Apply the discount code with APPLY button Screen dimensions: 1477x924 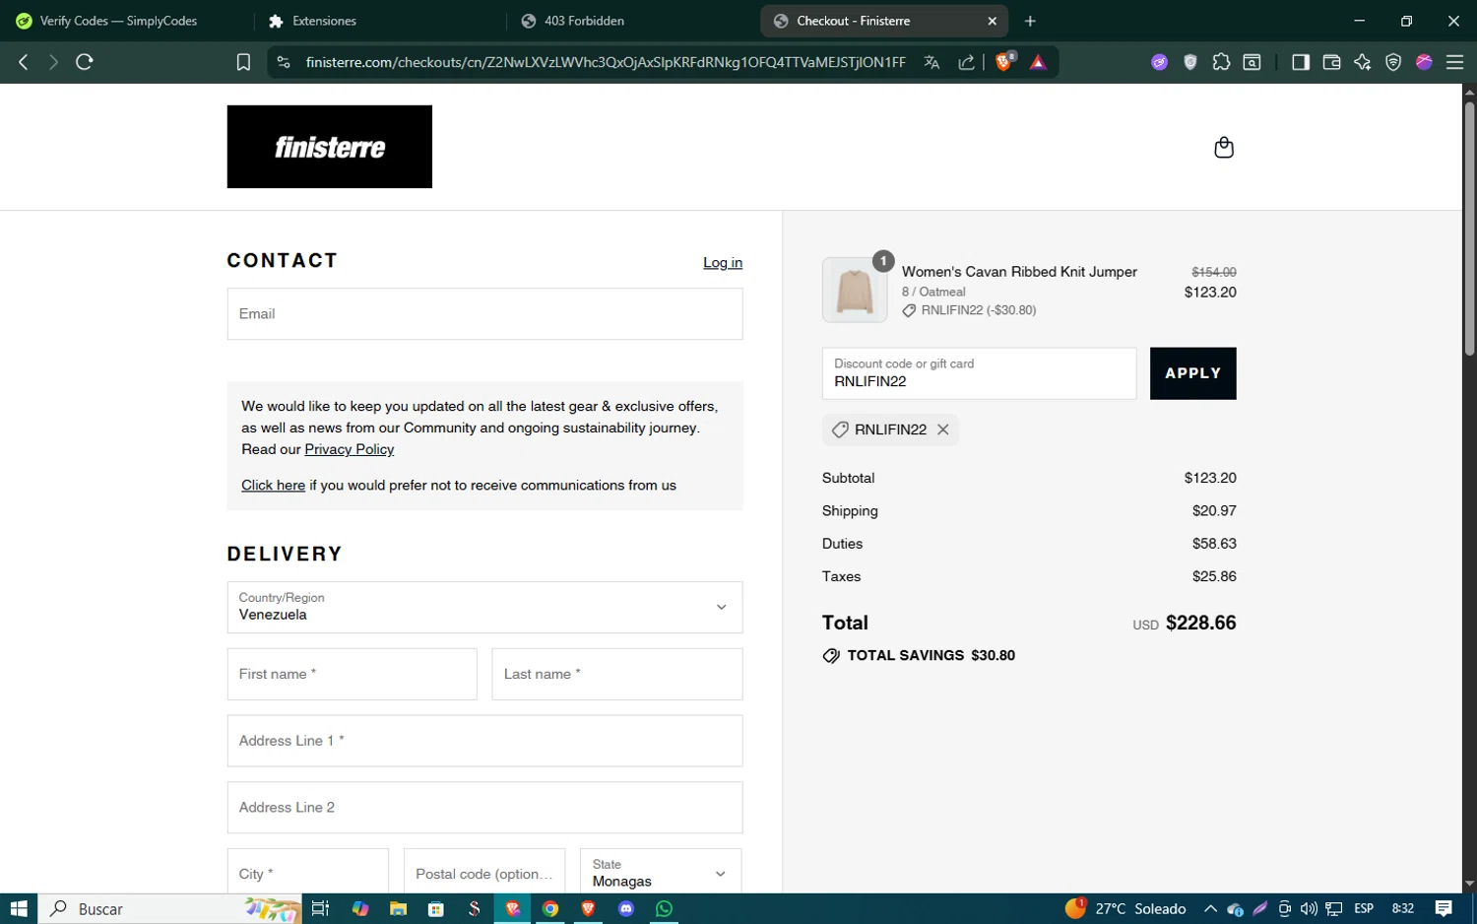point(1192,373)
